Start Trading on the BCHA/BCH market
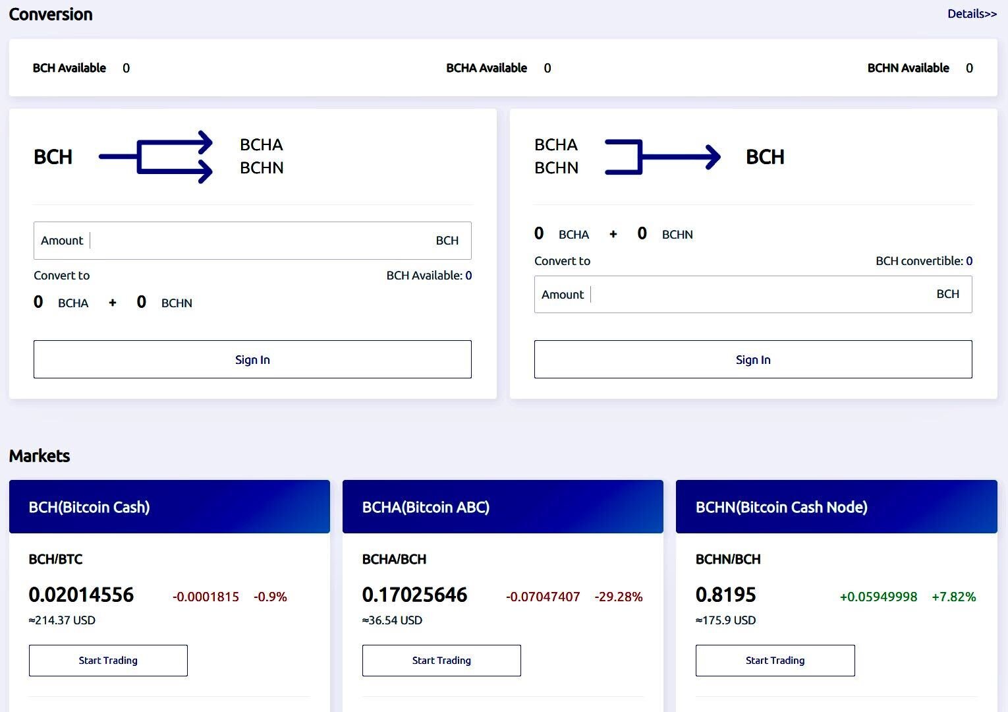1008x712 pixels. 441,661
